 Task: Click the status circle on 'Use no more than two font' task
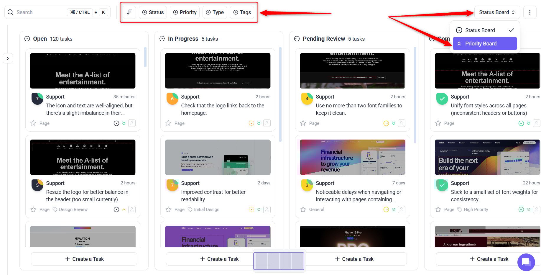coord(386,123)
